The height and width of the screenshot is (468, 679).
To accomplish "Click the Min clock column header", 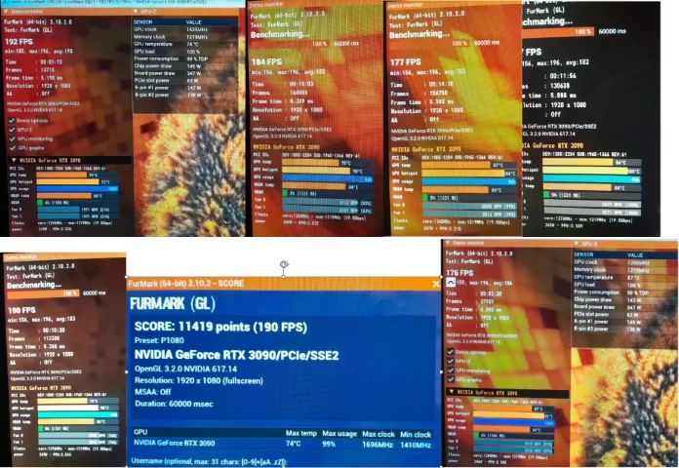I will click(x=416, y=434).
